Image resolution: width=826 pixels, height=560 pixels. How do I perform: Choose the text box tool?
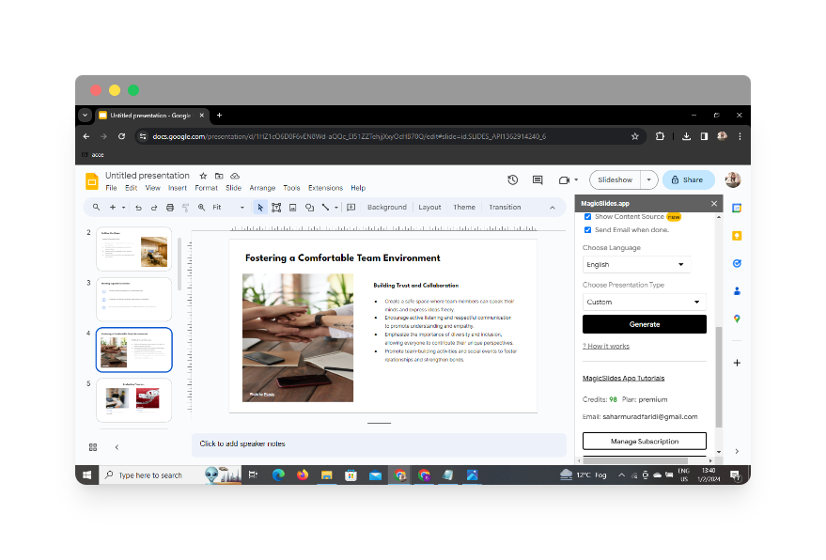[276, 208]
